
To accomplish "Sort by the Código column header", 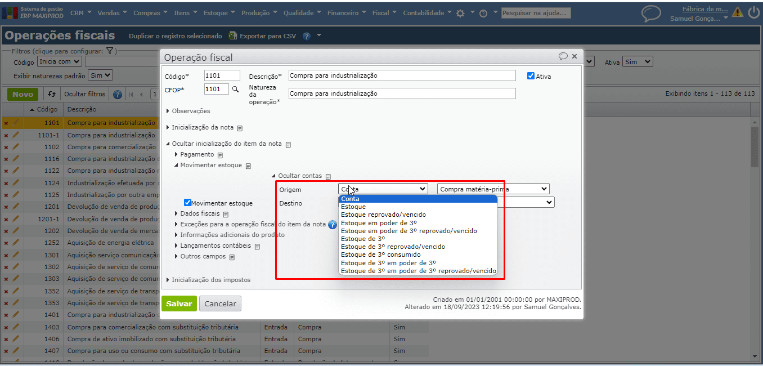I will click(43, 109).
